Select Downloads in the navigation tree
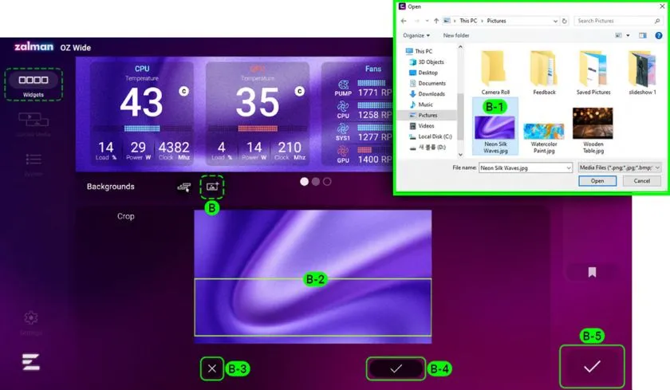The image size is (670, 390). coord(432,93)
